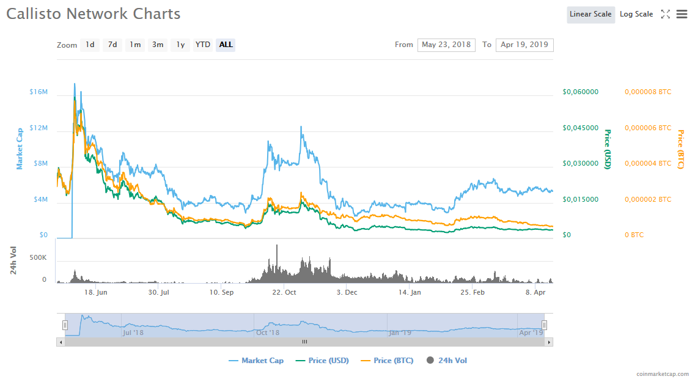
Task: Click the vertical Price (USD) axis title
Action: [x=608, y=149]
